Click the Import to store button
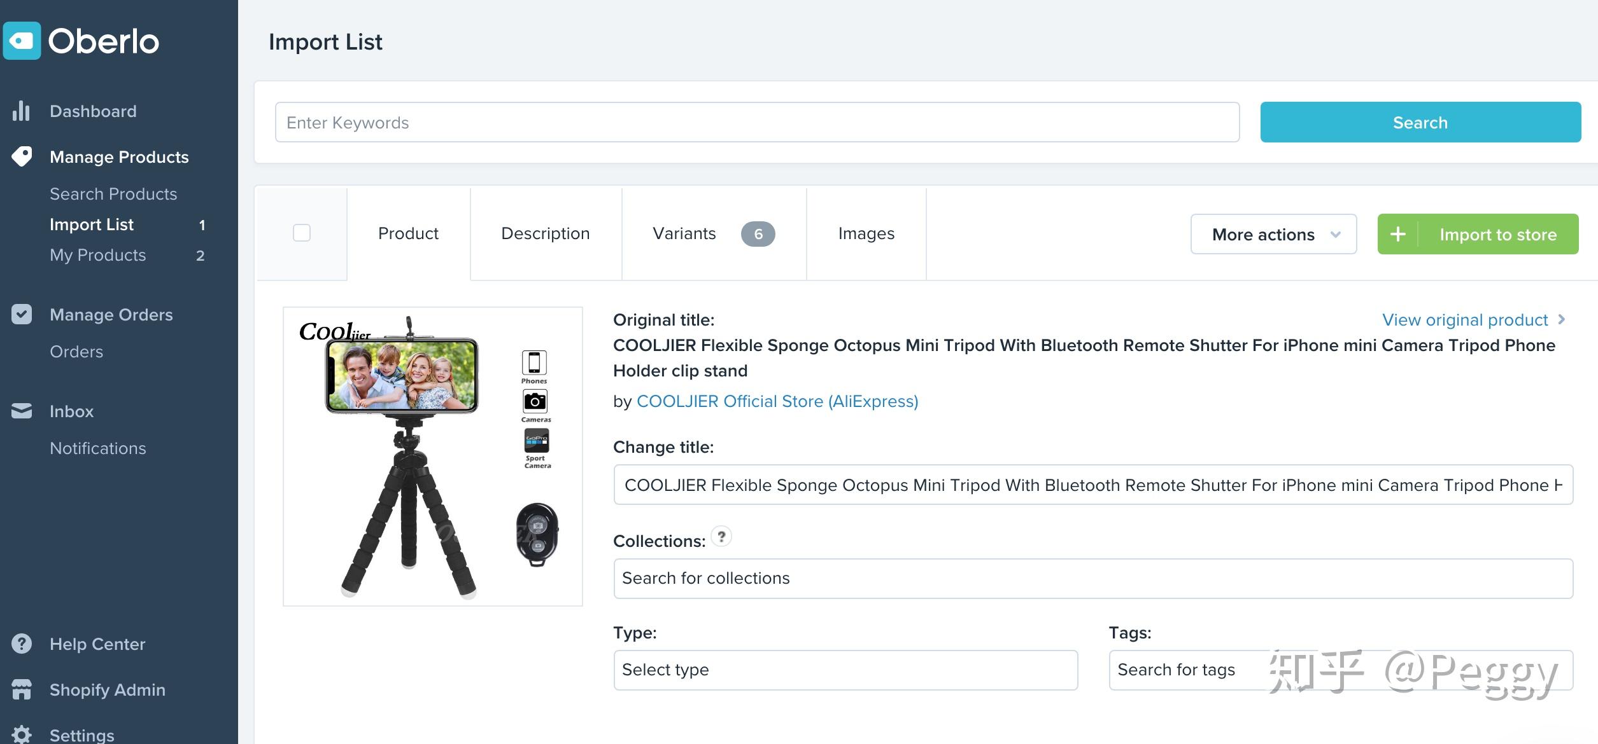 click(1478, 234)
